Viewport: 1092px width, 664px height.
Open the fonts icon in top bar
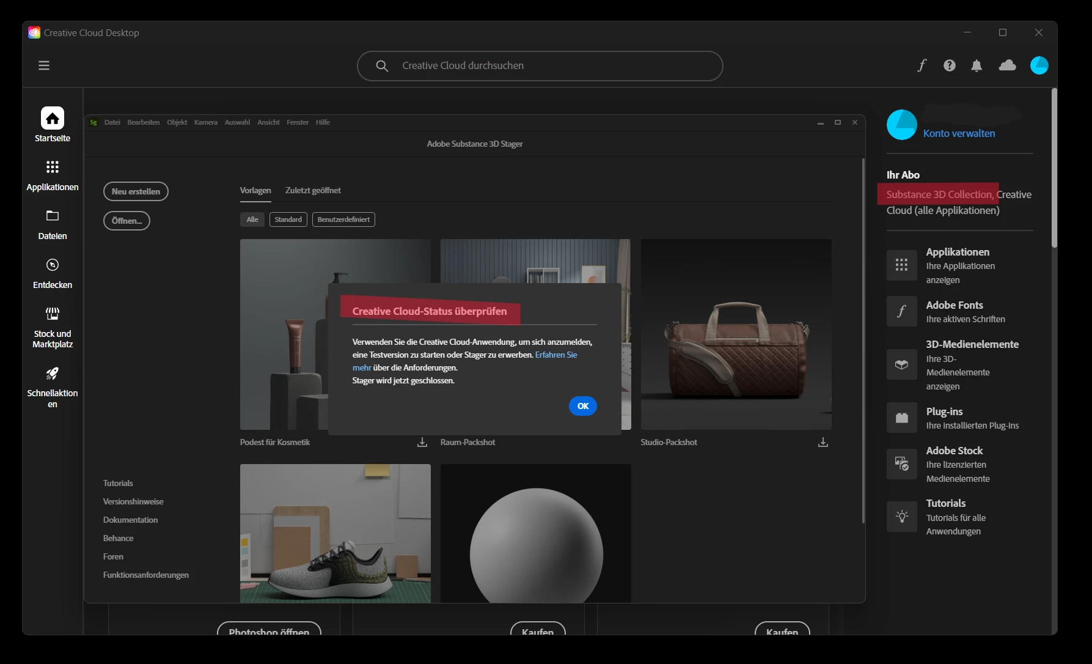coord(922,65)
